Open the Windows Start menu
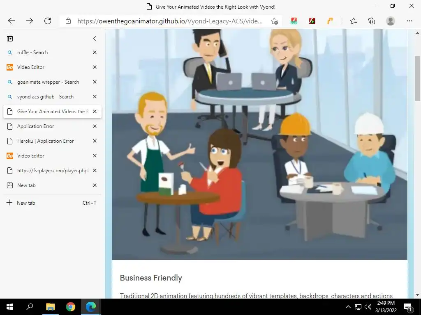Screen dimensions: 421x315 point(10,307)
